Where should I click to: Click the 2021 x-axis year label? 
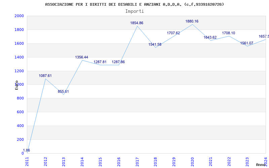click(x=210, y=162)
